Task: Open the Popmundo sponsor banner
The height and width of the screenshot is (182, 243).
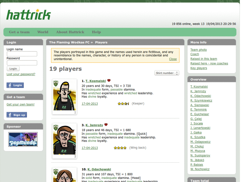Action: (x=23, y=139)
